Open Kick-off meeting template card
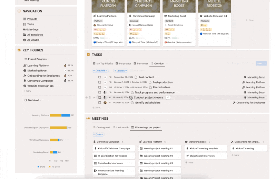This screenshot has height=179, width=276. [x=206, y=149]
